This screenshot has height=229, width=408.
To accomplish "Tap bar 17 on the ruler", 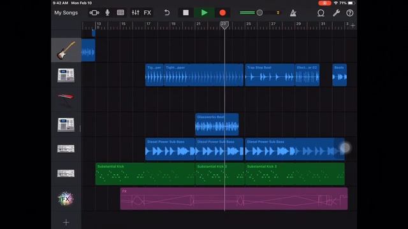I will (x=149, y=24).
